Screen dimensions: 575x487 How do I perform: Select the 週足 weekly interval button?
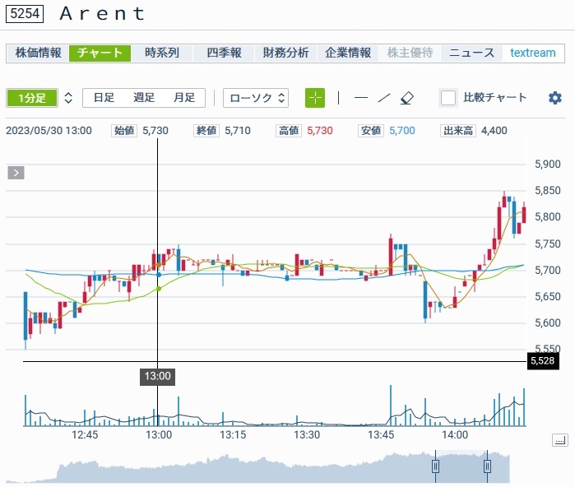[144, 98]
